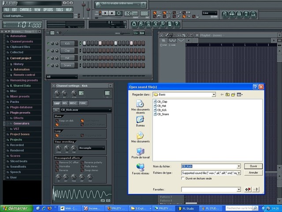Enable the Keep on disk option

coord(57,121)
